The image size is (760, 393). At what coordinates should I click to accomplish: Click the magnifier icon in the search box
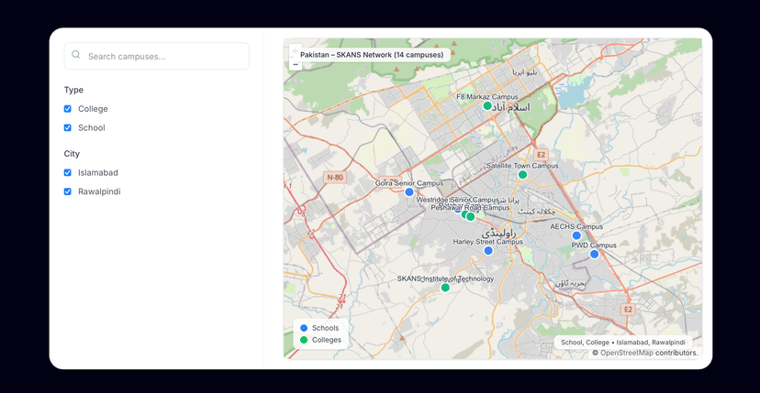pos(75,55)
